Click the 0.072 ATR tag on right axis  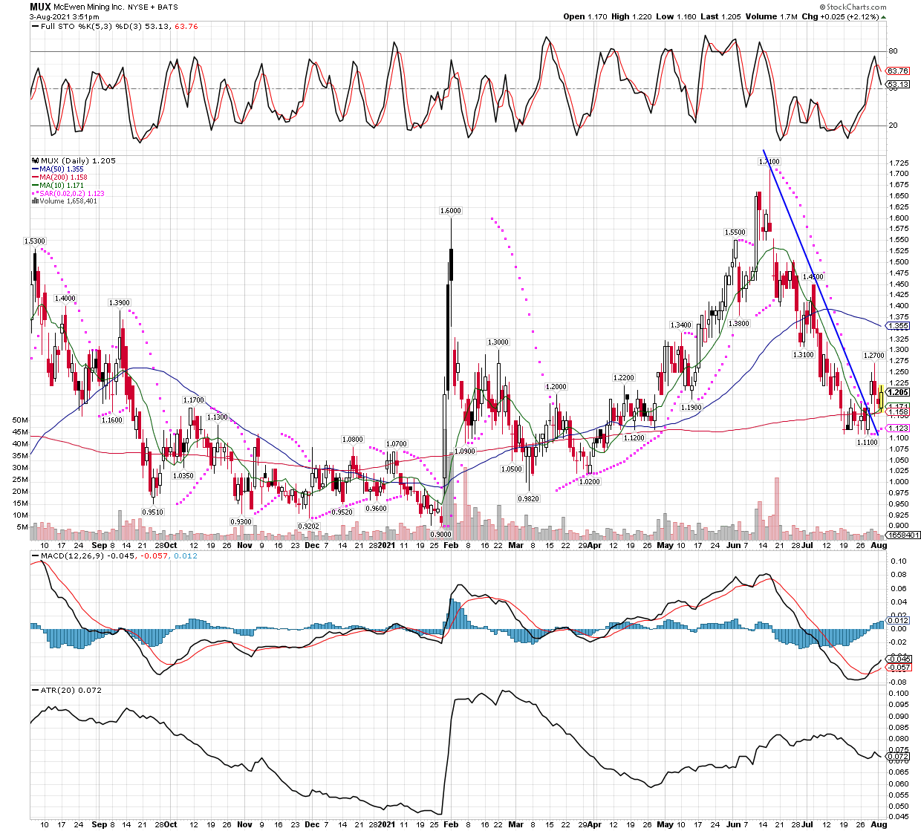point(899,757)
